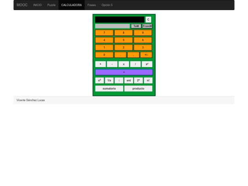248x186 pixels.
Task: Click the gray memory display field
Action: click(x=113, y=26)
